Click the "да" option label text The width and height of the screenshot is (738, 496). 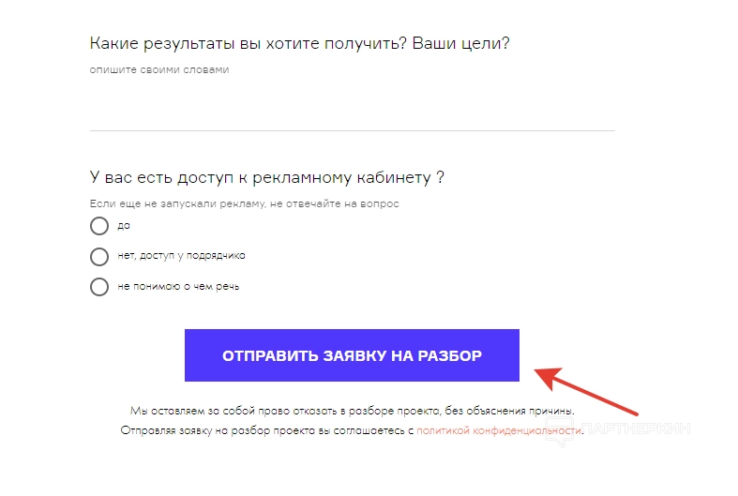(x=124, y=226)
